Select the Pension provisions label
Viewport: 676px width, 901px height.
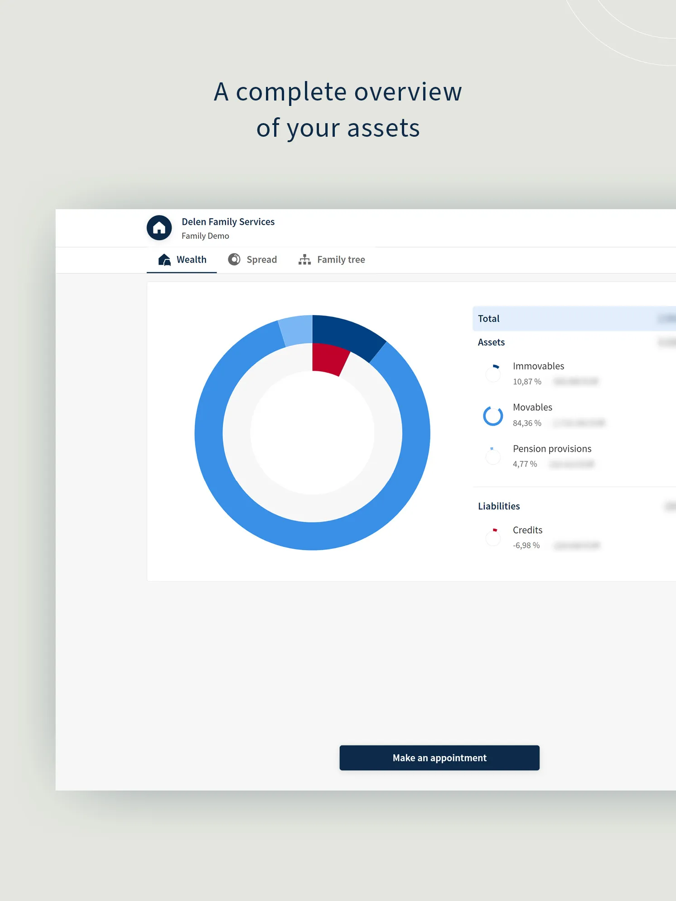click(552, 449)
